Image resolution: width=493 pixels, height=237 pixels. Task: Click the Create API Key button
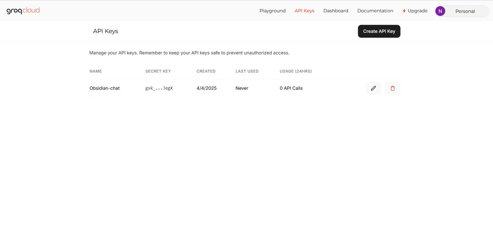click(x=379, y=31)
